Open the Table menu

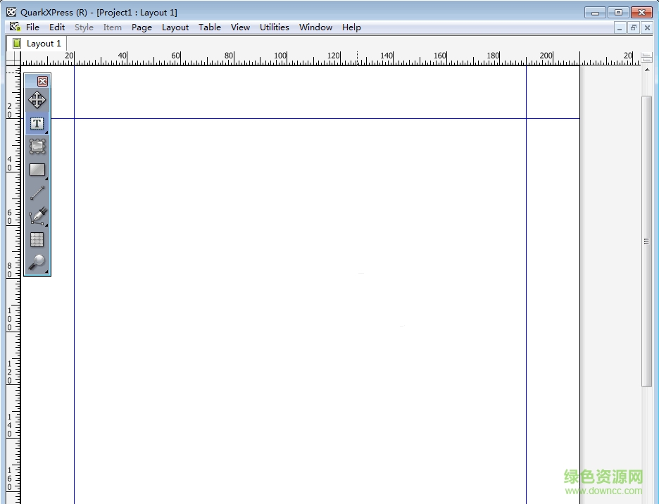pos(209,27)
